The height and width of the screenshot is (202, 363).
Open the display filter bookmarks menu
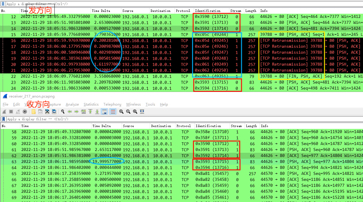click(x=3, y=119)
